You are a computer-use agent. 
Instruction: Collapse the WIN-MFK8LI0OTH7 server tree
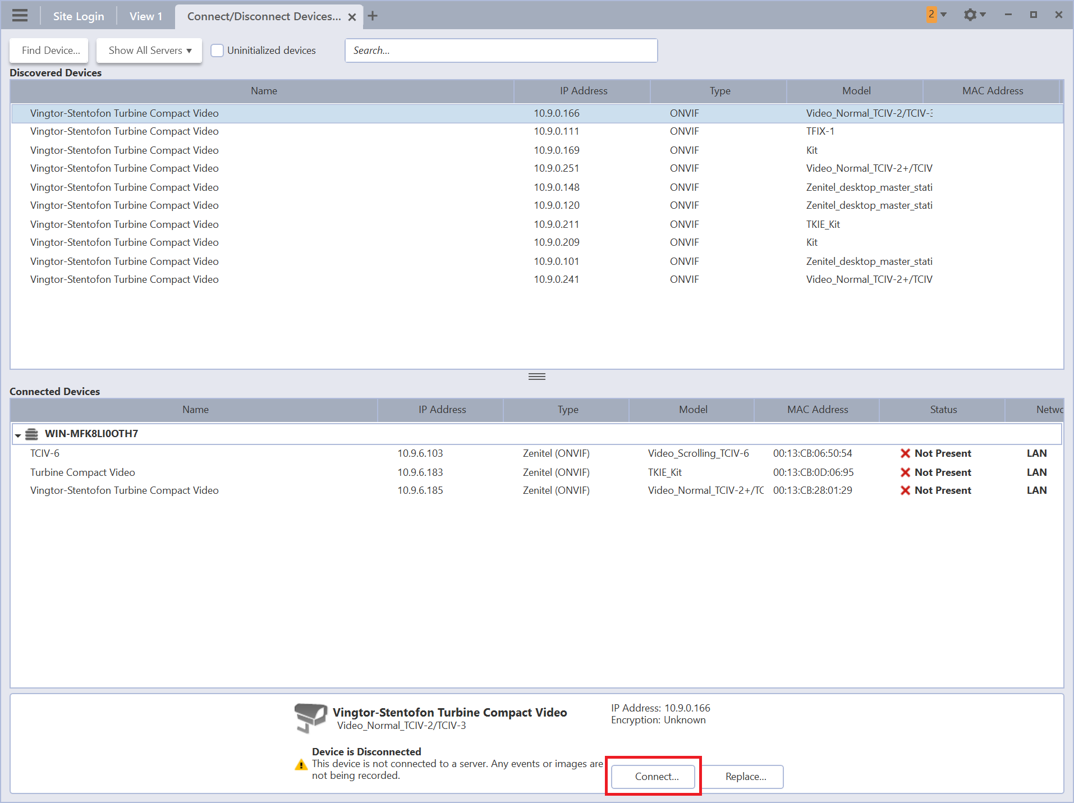pyautogui.click(x=18, y=435)
